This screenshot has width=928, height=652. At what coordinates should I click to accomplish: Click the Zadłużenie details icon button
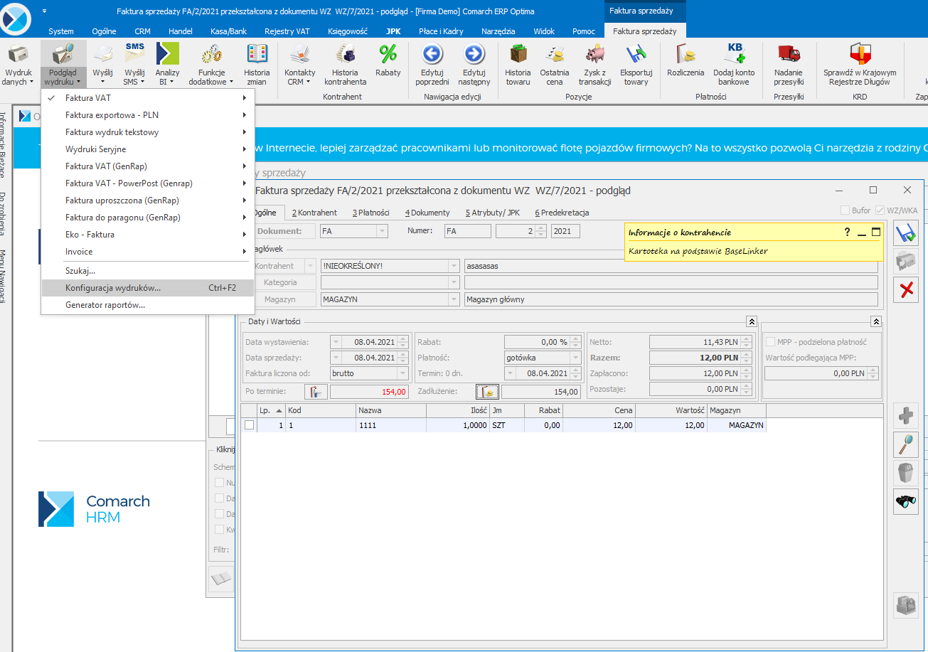[487, 392]
